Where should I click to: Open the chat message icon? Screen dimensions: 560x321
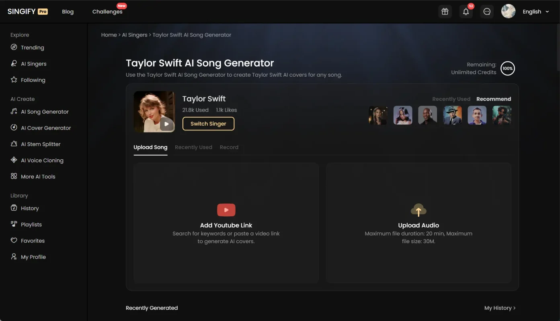pos(487,12)
